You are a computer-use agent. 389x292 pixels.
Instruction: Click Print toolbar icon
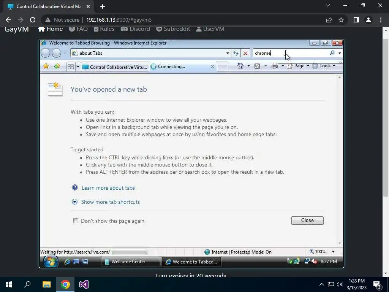coord(275,66)
